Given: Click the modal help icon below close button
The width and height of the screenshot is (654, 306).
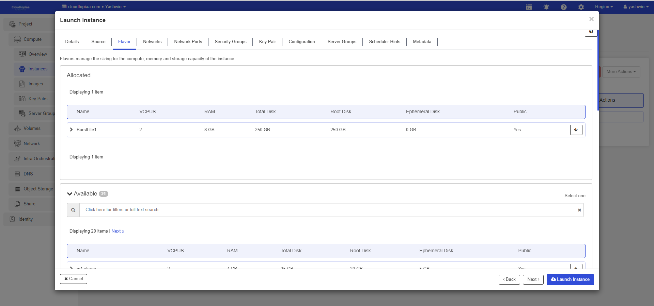Looking at the screenshot, I should [591, 32].
